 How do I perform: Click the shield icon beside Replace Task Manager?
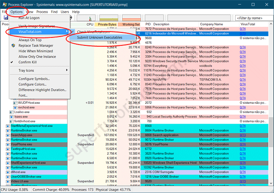click(13, 45)
